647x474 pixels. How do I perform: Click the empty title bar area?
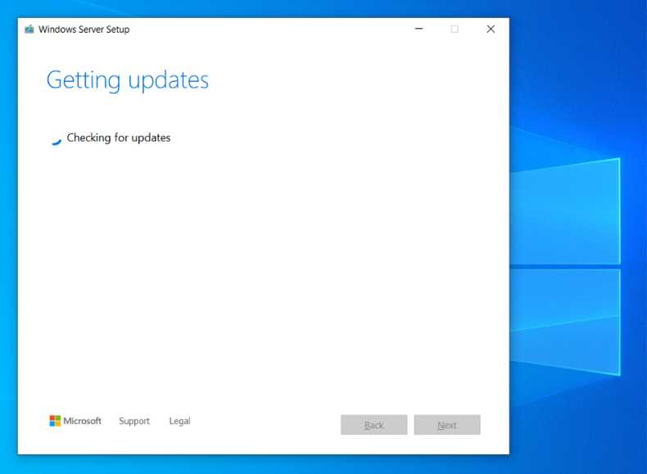pos(270,29)
